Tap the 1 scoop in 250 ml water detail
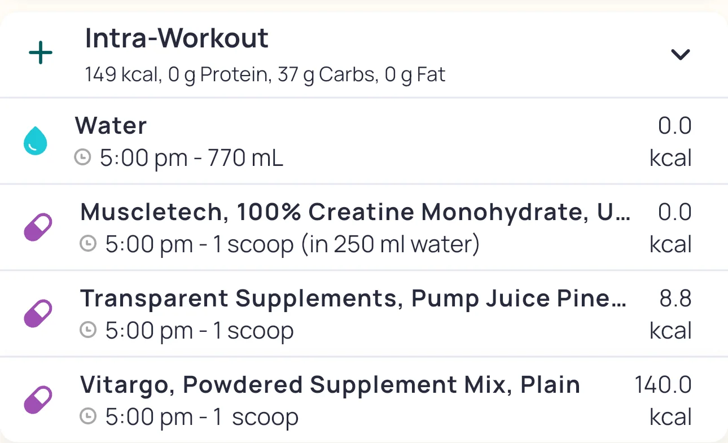 (292, 245)
